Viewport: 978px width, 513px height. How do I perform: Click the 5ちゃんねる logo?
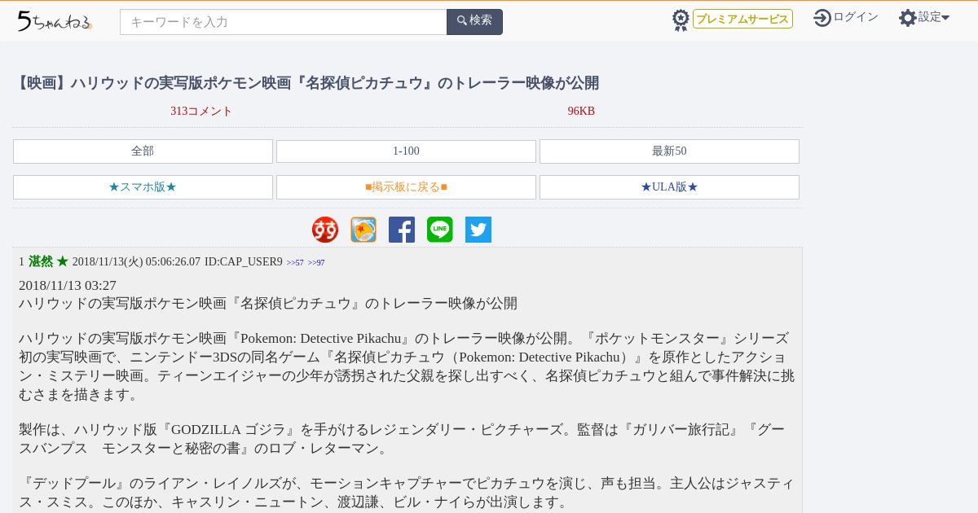point(55,21)
